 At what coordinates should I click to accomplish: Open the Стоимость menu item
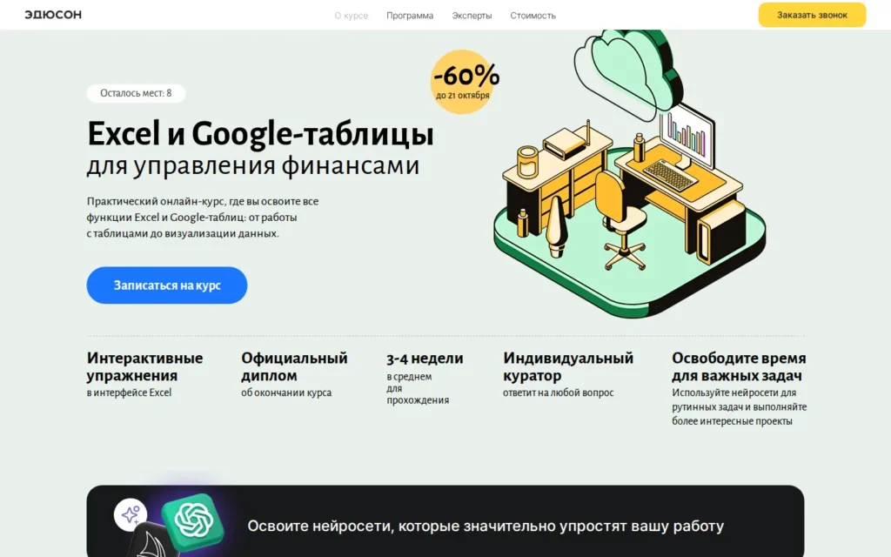(533, 16)
